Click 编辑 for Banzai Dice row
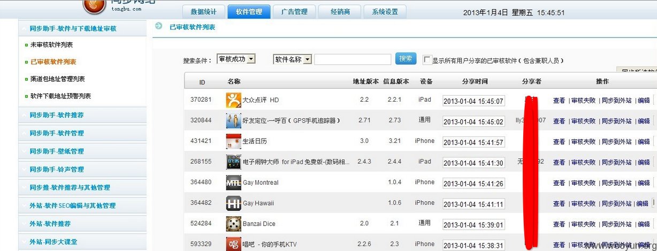The height and width of the screenshot is (251, 657). [644, 224]
